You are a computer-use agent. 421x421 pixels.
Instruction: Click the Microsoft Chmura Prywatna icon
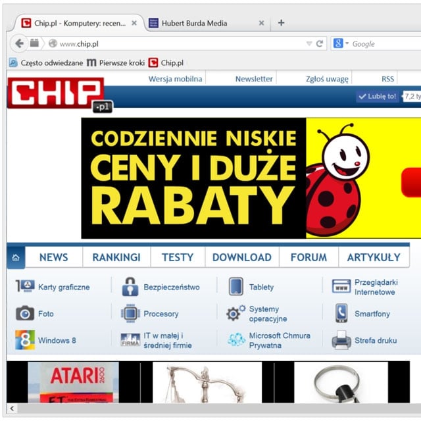click(x=236, y=340)
